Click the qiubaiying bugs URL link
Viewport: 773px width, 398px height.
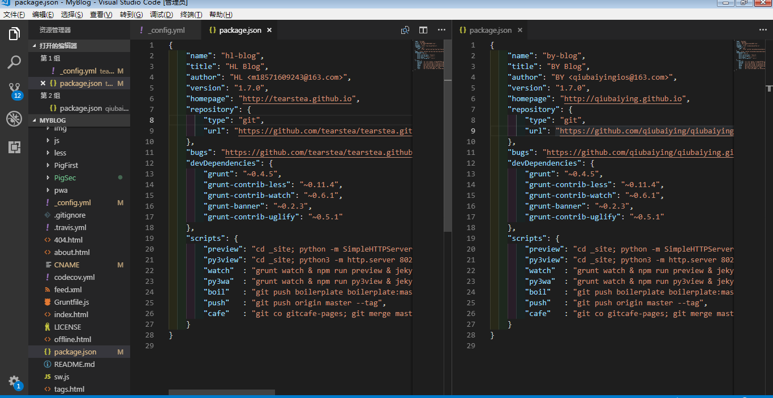pyautogui.click(x=640, y=153)
